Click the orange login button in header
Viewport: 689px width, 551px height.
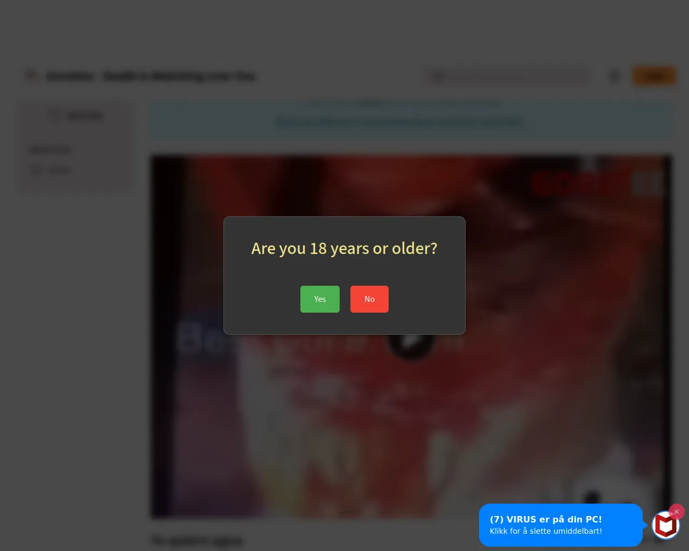click(x=654, y=76)
